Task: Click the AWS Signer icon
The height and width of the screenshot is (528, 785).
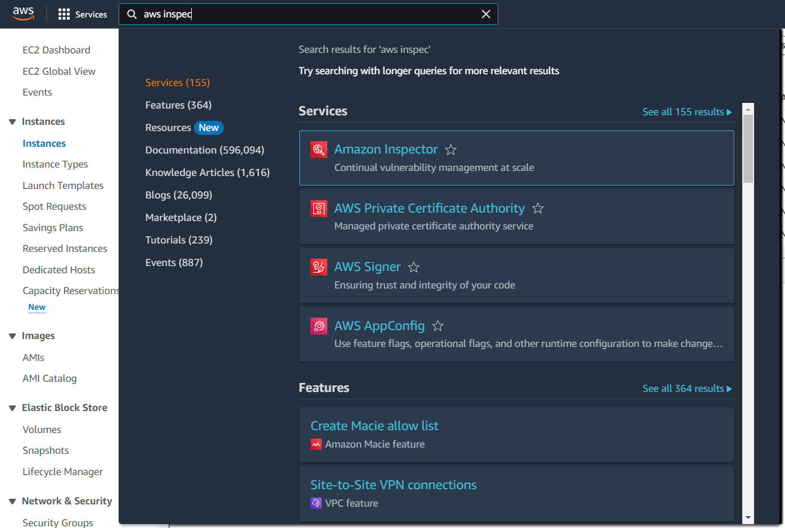Action: (x=318, y=267)
